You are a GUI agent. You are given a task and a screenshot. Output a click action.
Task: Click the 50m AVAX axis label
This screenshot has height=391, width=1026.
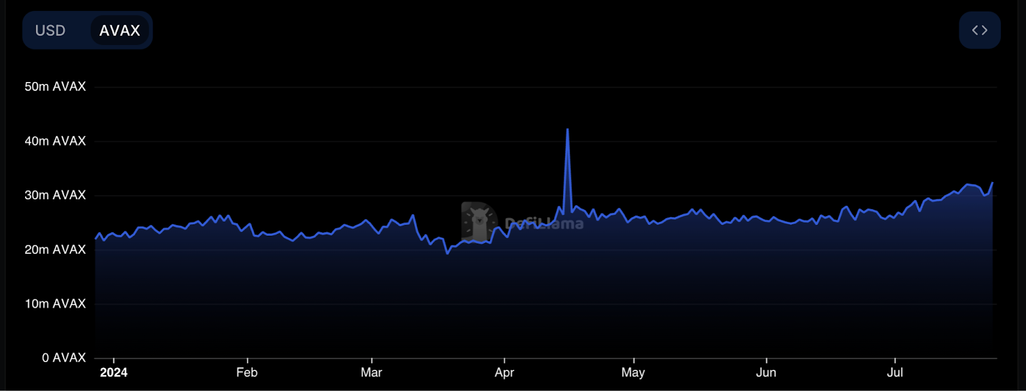(55, 87)
